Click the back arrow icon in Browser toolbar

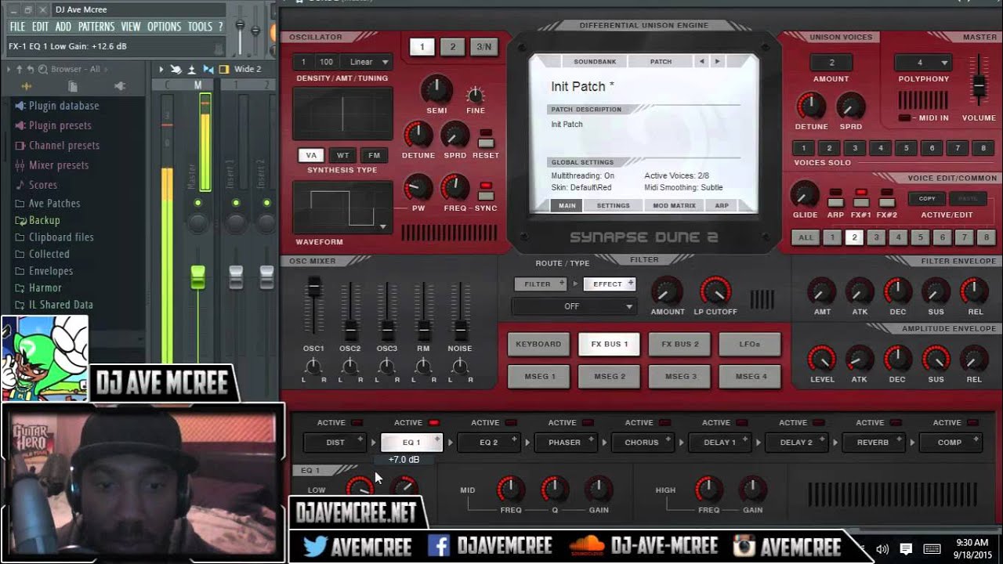click(30, 69)
